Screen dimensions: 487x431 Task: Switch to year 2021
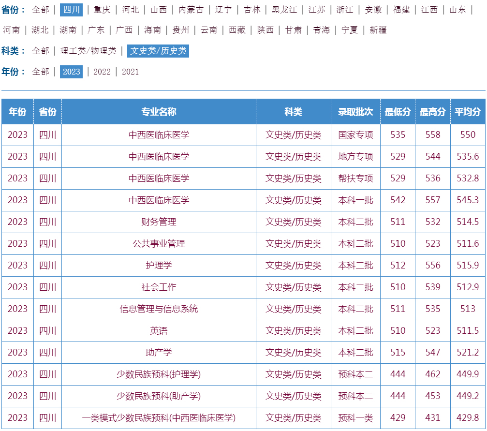click(130, 72)
